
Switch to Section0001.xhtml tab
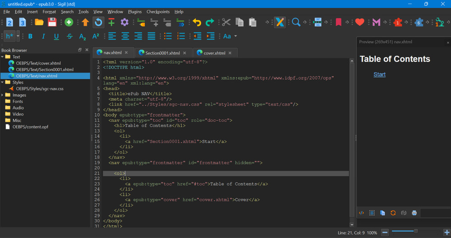pyautogui.click(x=162, y=53)
